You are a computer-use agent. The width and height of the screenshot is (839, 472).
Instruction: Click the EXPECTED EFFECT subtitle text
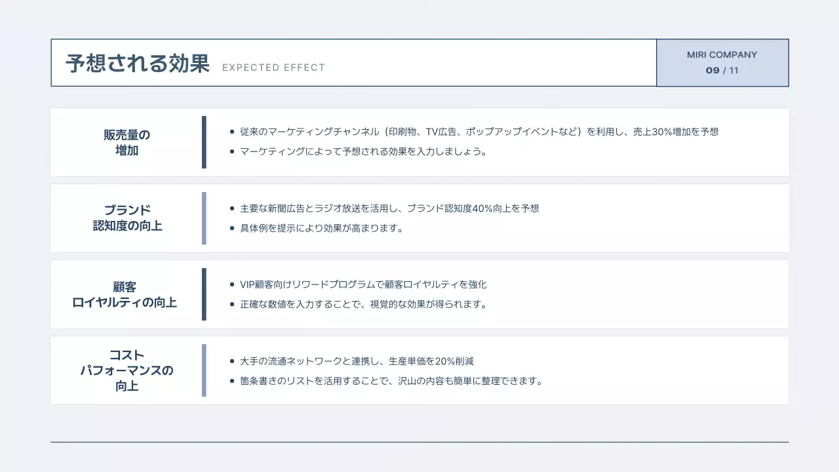274,67
